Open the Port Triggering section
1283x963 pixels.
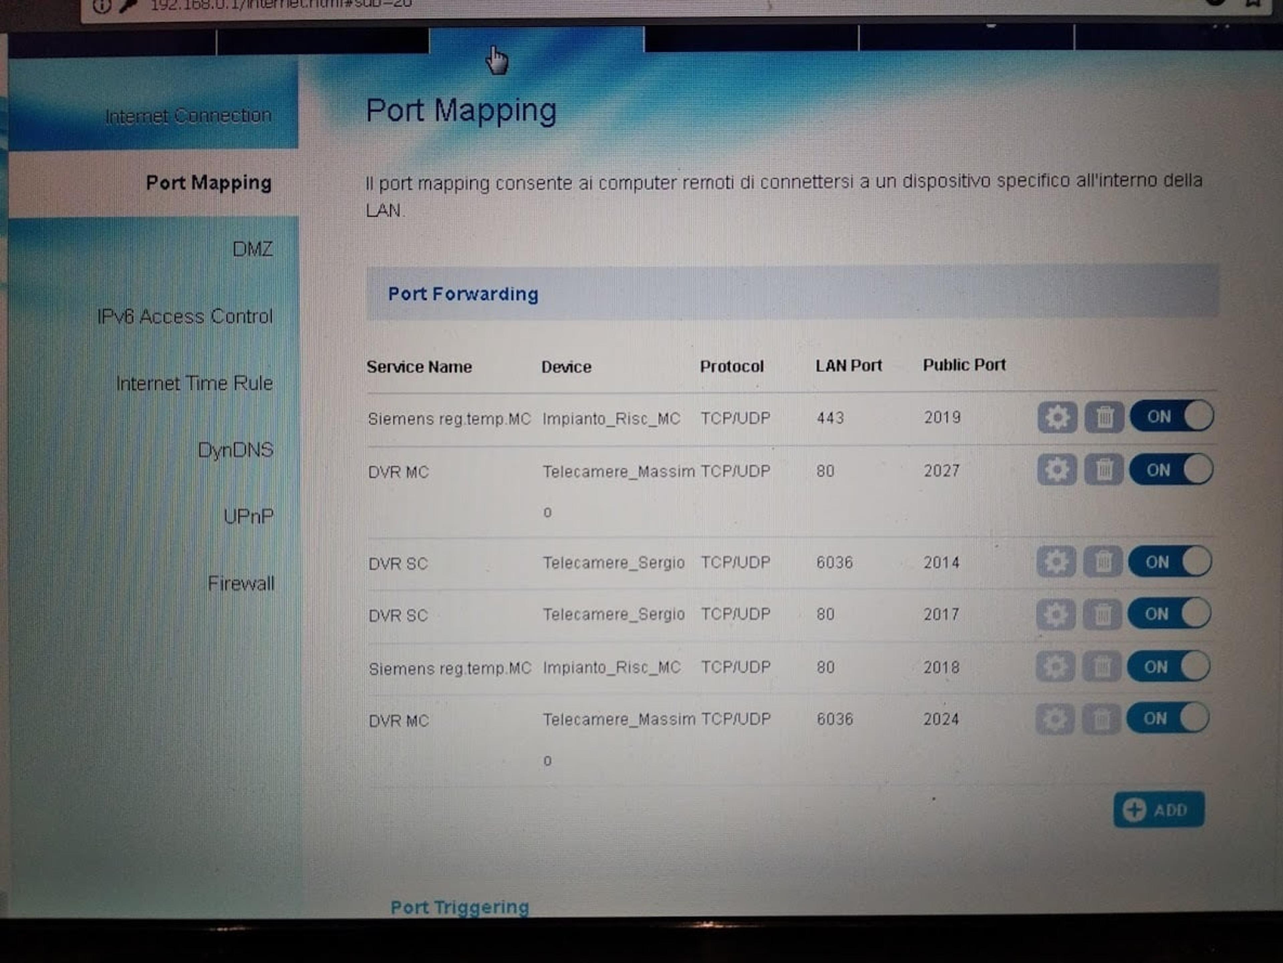459,907
